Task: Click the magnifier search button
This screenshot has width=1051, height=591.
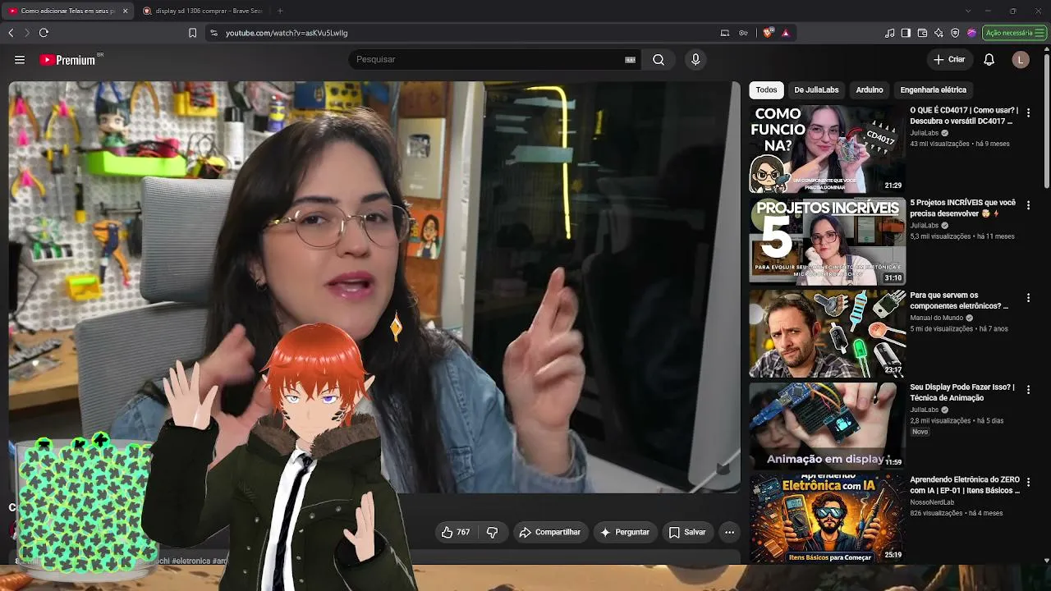Action: point(659,60)
